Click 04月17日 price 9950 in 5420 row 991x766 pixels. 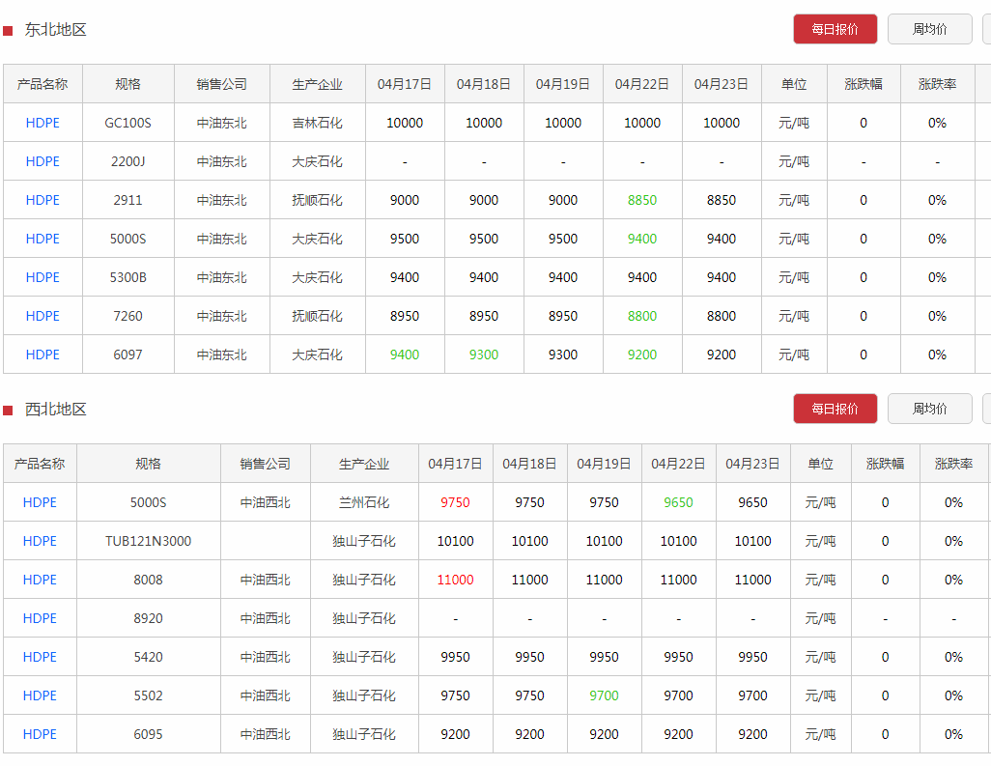click(455, 657)
